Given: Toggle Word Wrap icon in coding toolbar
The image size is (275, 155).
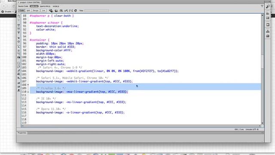Looking at the screenshot, I should [19, 54].
